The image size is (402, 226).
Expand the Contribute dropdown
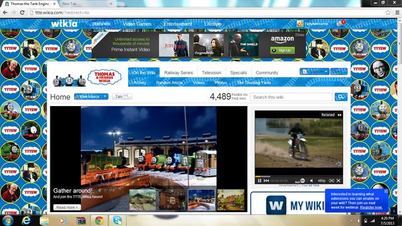pyautogui.click(x=314, y=72)
